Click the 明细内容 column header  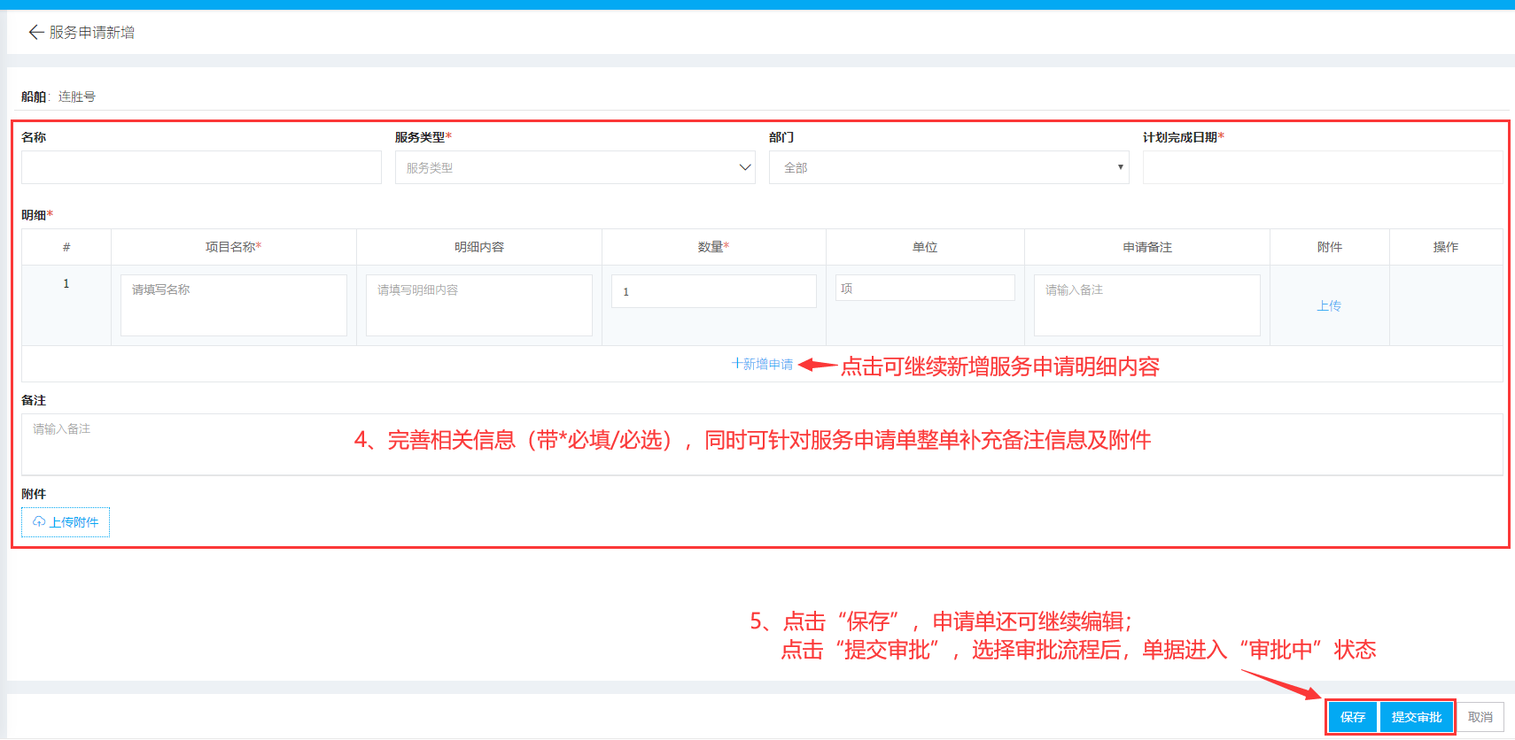pos(479,247)
